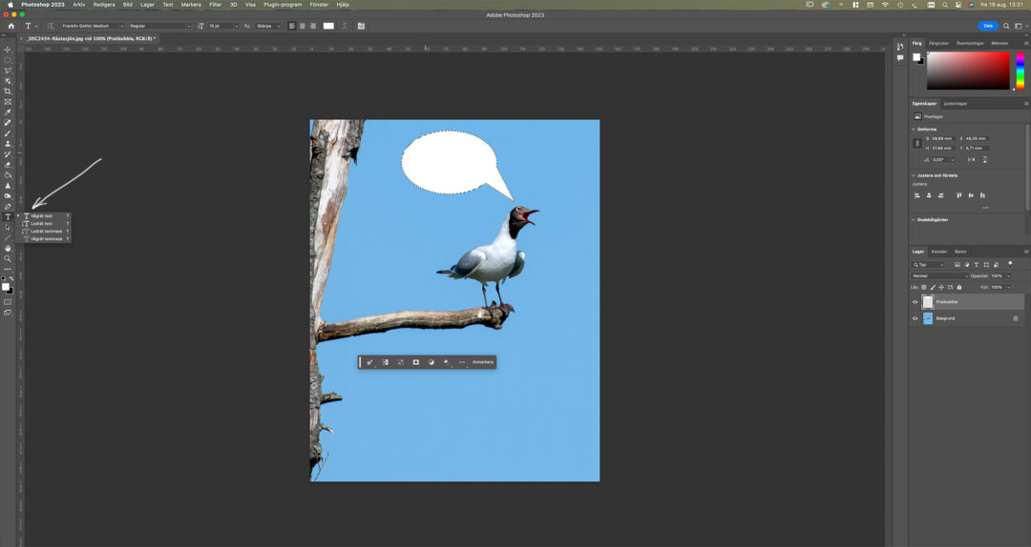Select the Eraser tool
Image resolution: width=1031 pixels, height=547 pixels.
pos(8,165)
